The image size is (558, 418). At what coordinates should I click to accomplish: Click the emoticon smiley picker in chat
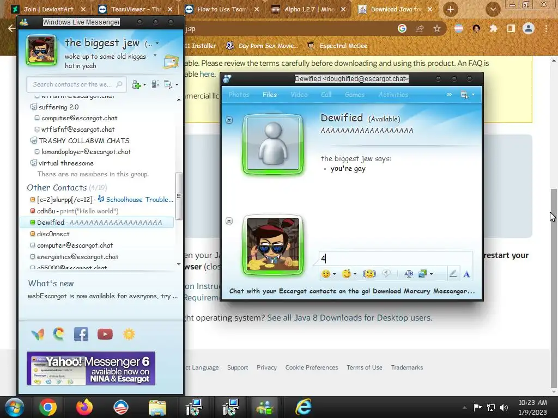326,274
